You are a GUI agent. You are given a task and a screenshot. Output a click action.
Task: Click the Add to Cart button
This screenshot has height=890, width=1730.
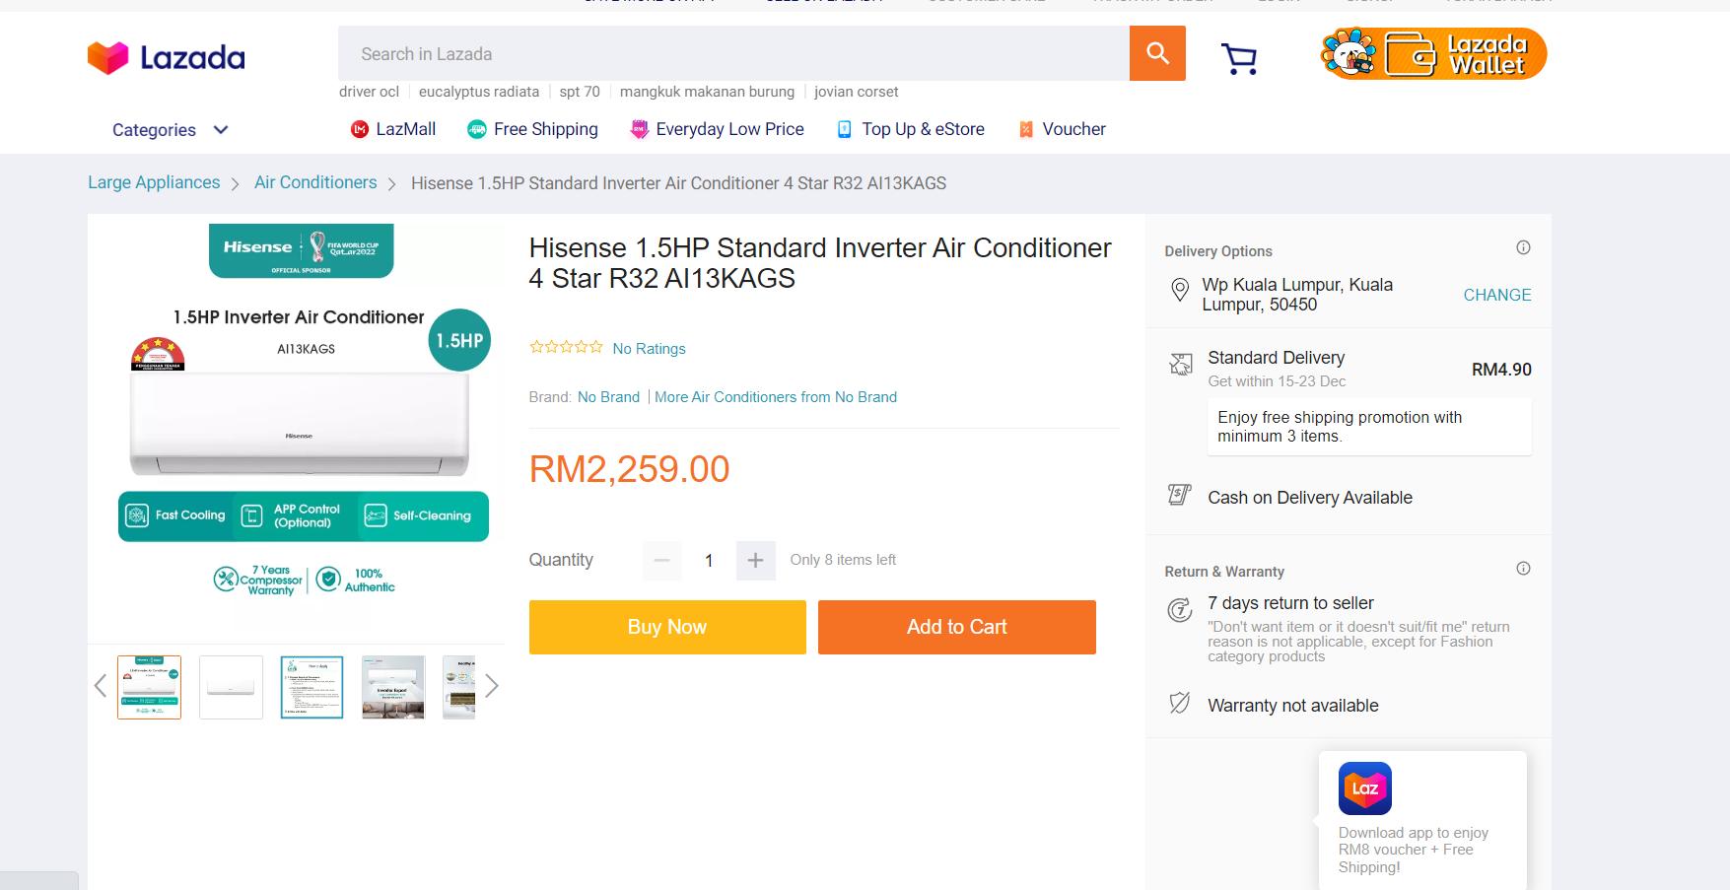(956, 627)
